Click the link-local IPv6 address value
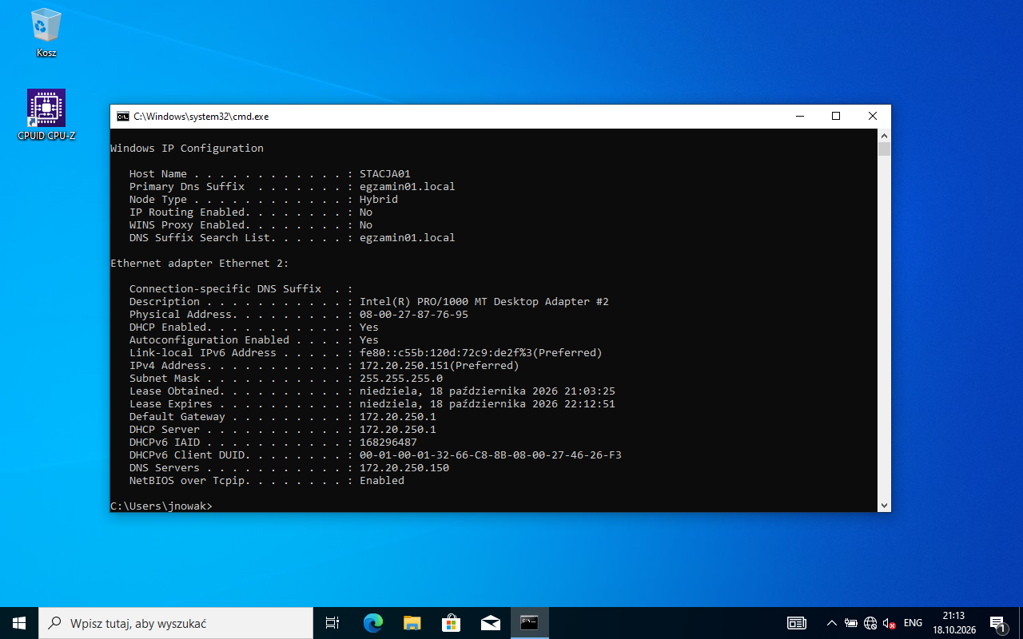This screenshot has height=639, width=1023. [x=481, y=353]
